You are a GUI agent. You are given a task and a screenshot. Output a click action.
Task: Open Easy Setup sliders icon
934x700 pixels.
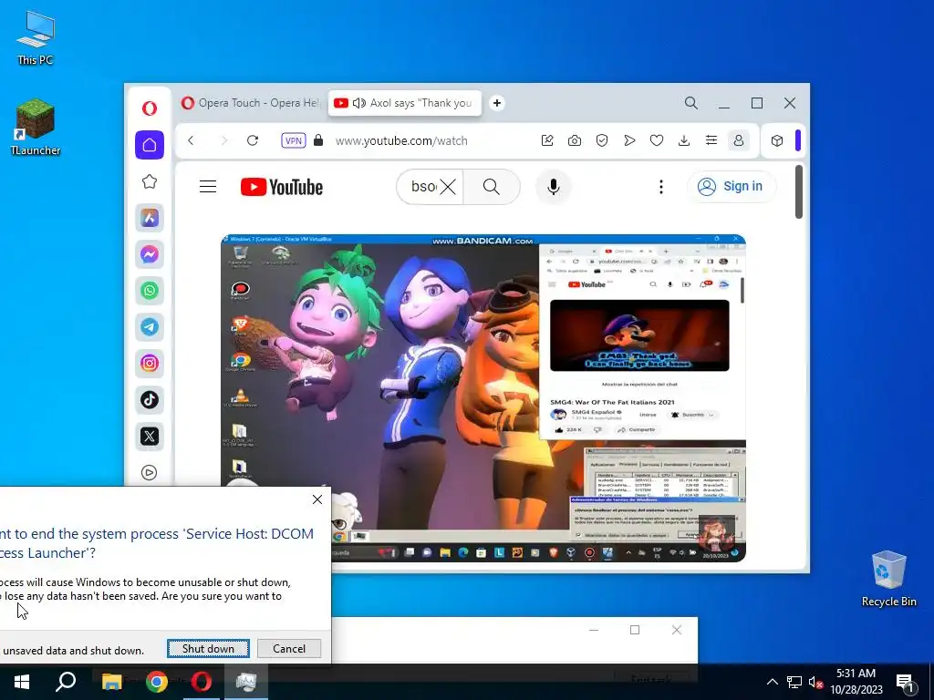(711, 140)
